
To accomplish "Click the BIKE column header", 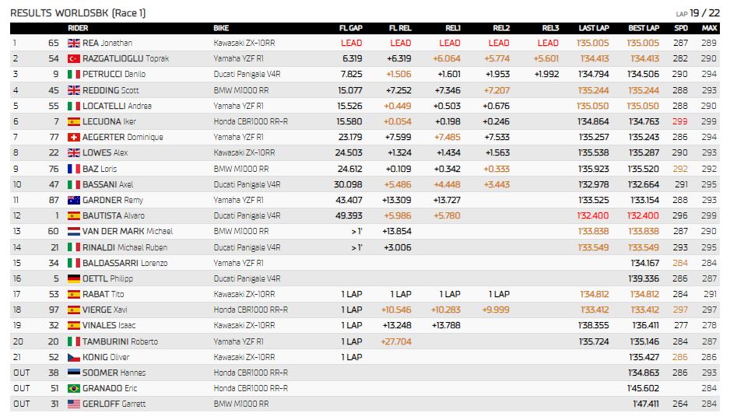I will 221,28.
